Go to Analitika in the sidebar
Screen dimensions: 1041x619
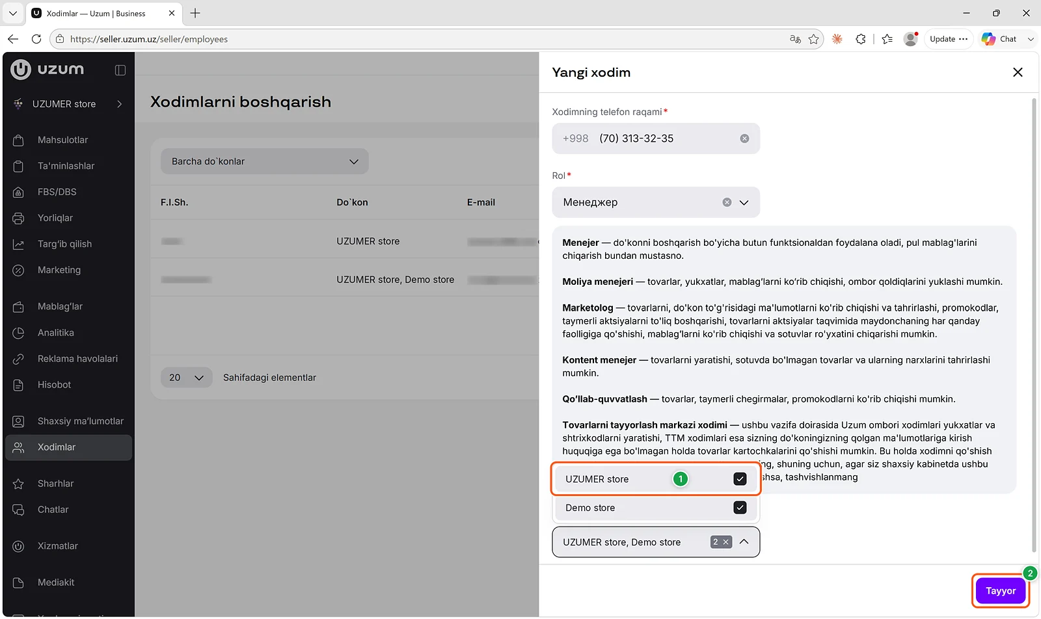pyautogui.click(x=56, y=333)
